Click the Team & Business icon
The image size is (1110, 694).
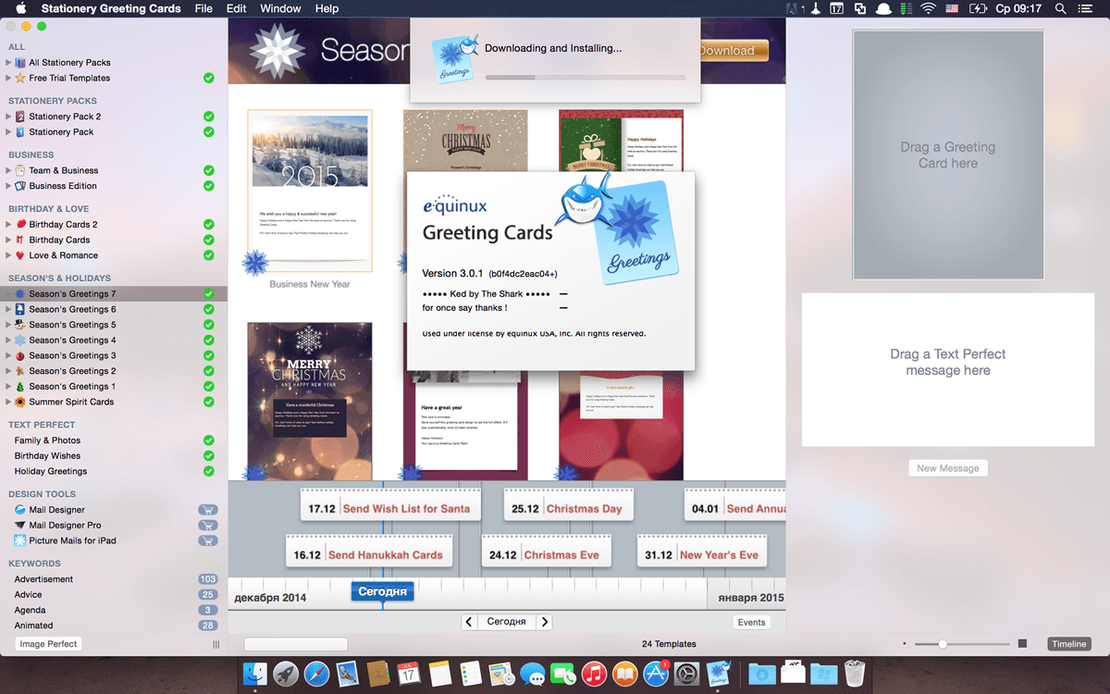20,170
